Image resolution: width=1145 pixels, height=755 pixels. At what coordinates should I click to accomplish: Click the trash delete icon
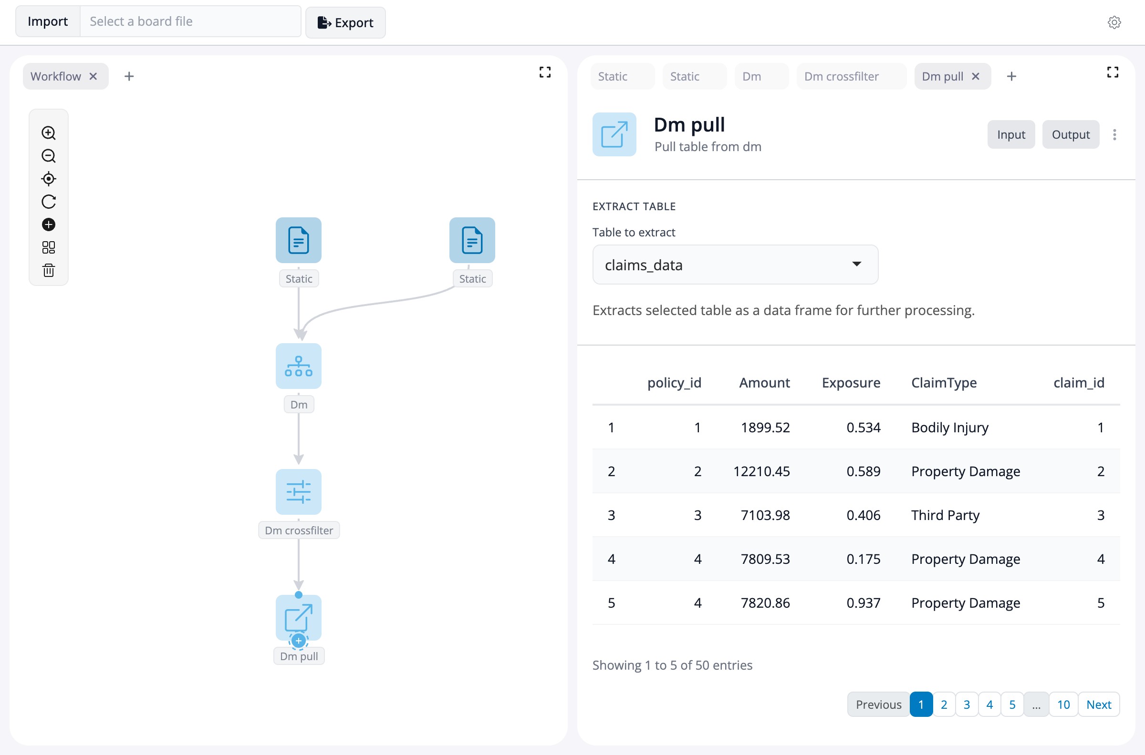click(x=49, y=271)
